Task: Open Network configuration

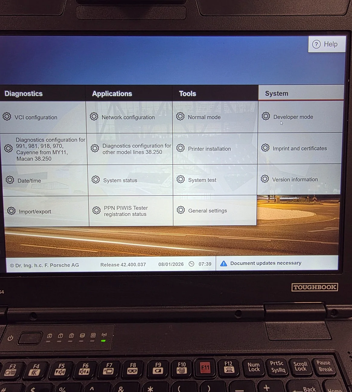Action: [x=129, y=117]
